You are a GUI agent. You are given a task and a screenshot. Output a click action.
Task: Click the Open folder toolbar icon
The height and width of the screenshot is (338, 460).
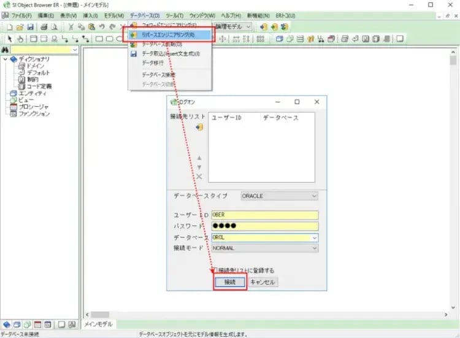pyautogui.click(x=20, y=27)
